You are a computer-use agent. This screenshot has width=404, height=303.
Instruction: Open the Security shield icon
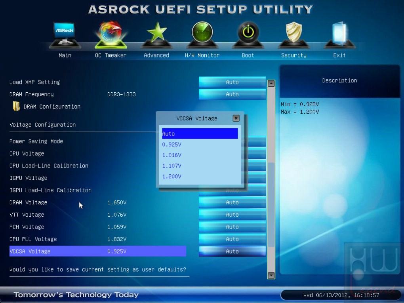point(294,35)
